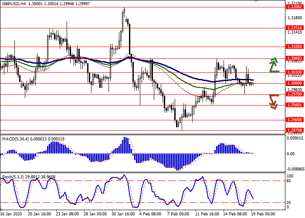
Task: Click the 1.29000 price level label
Action: 294,120
